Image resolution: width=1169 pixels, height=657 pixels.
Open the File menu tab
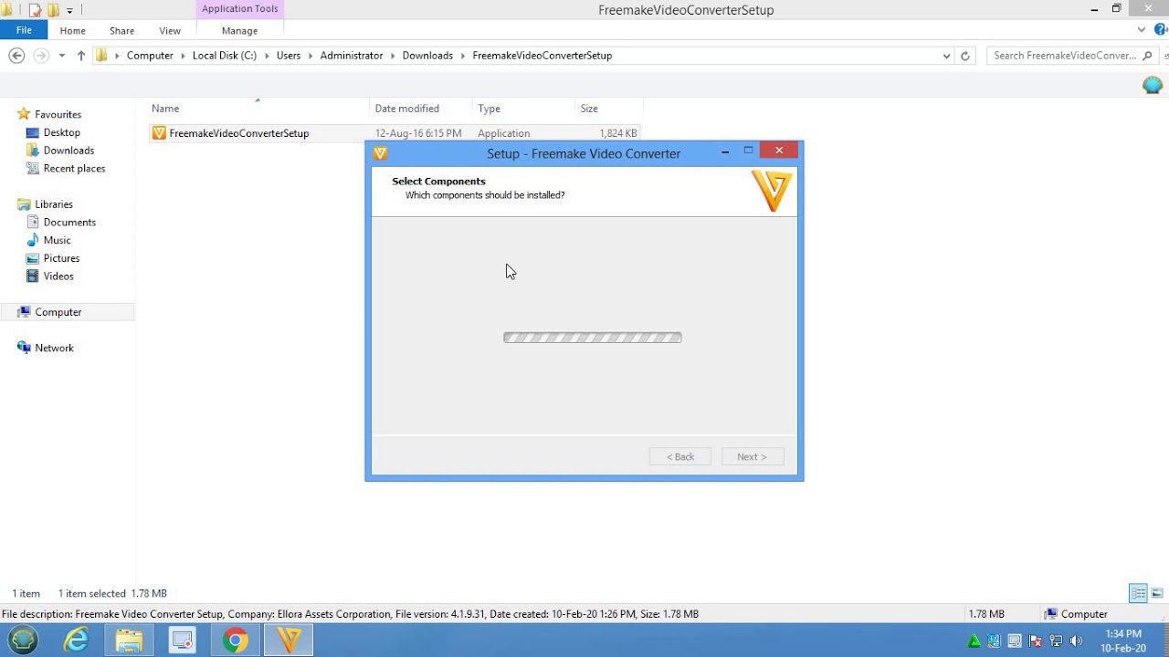pos(24,30)
